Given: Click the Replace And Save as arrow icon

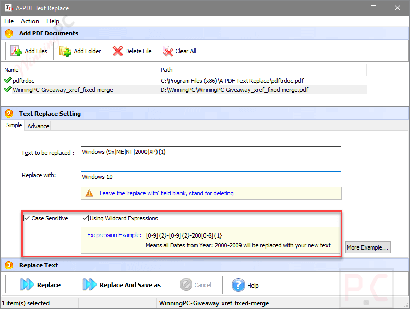Looking at the screenshot, I should pyautogui.click(x=89, y=284).
